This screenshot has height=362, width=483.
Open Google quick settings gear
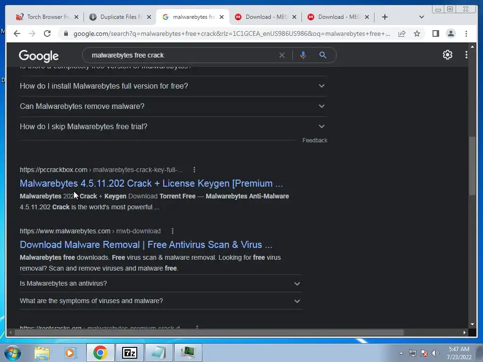coord(447,55)
